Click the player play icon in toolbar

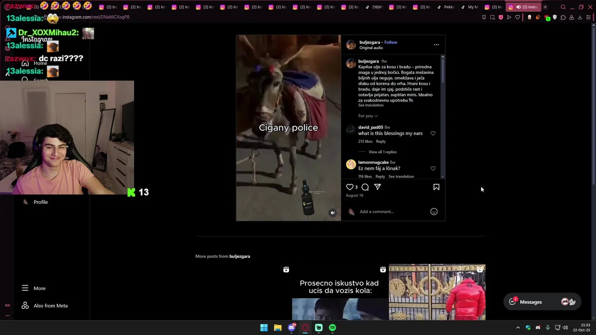point(509,17)
